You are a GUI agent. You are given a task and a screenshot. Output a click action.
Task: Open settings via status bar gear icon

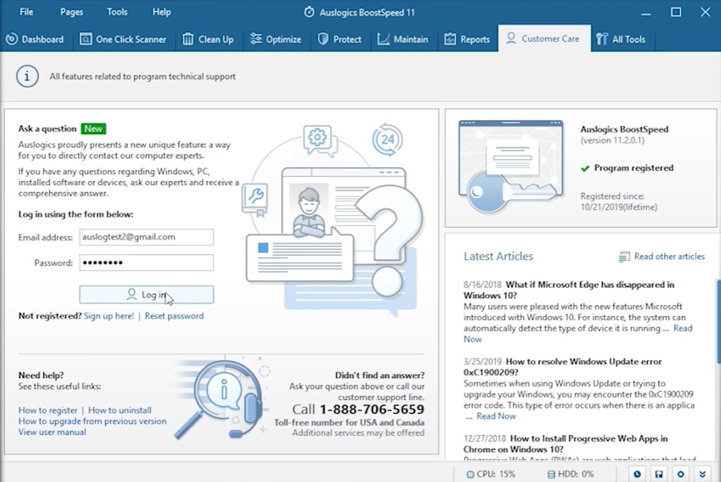[680, 474]
